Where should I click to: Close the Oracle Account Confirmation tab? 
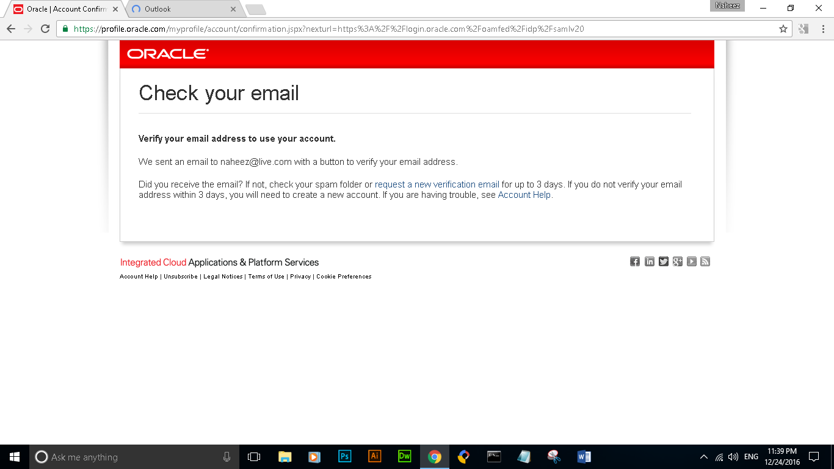[x=115, y=9]
